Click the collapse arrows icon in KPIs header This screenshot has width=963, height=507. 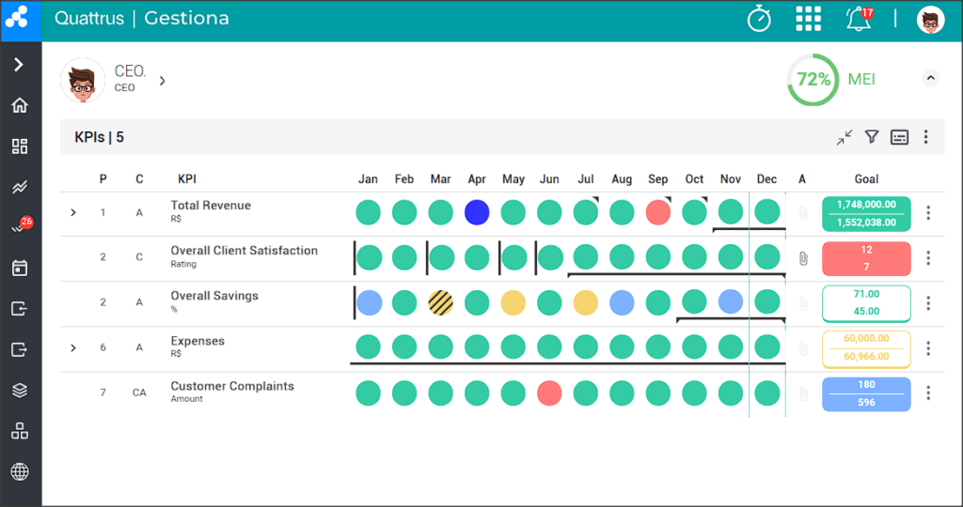coord(845,137)
